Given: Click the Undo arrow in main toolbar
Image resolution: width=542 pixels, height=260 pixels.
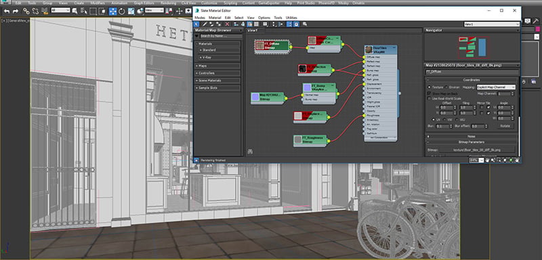Looking at the screenshot, I should [x=7, y=11].
